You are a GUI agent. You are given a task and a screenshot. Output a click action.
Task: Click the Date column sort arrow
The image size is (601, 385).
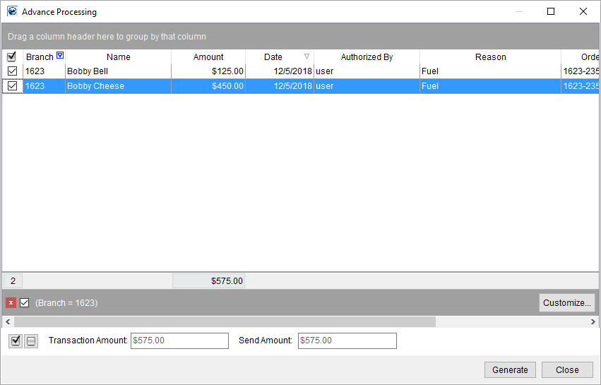(x=307, y=57)
